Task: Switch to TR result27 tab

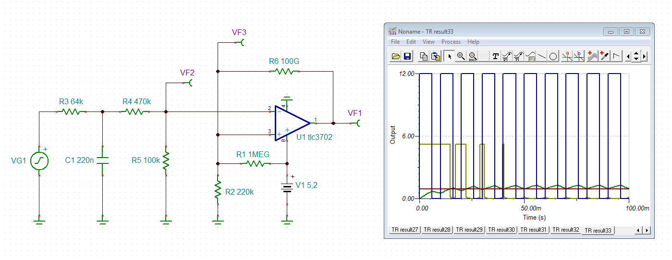Action: [405, 230]
